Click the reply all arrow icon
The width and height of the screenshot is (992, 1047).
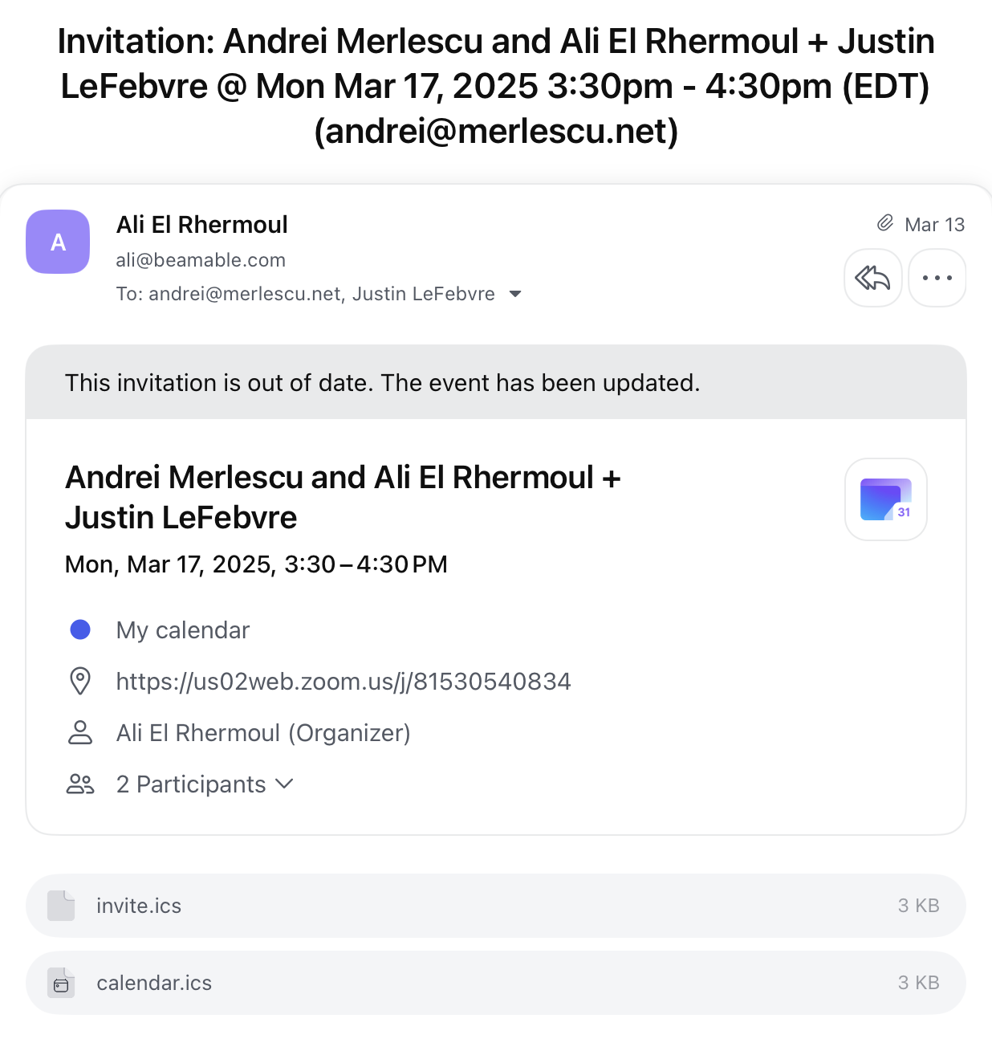point(872,278)
